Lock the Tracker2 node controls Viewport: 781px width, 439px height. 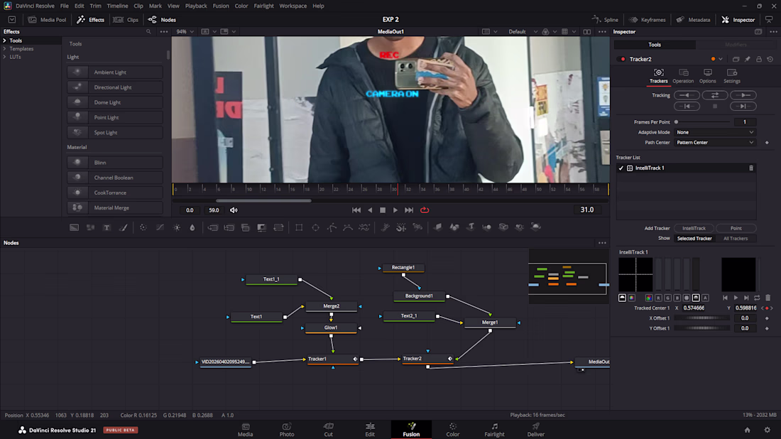click(758, 59)
